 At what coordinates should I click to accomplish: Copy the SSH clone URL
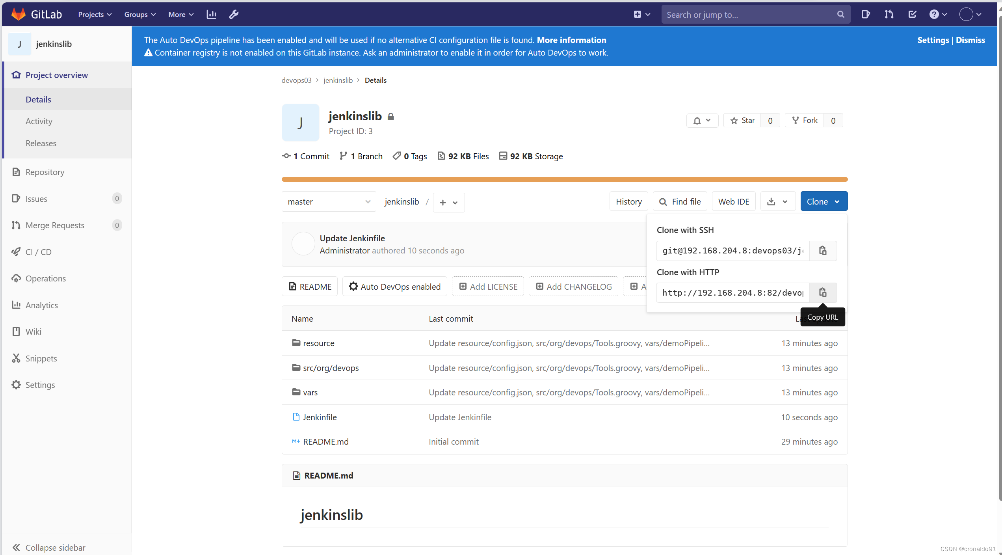click(x=823, y=251)
